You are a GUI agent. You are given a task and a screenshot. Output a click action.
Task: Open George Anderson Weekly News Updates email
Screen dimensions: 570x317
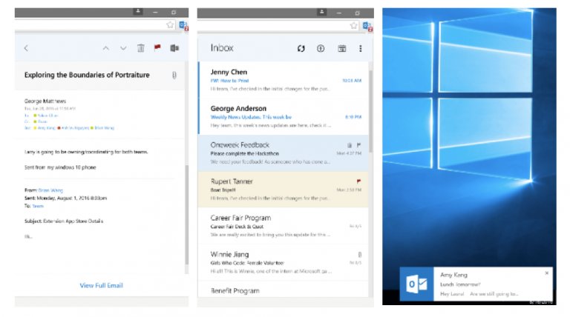coord(284,117)
